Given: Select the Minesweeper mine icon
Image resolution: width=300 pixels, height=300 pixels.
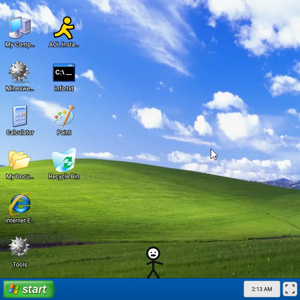Looking at the screenshot, I should 19,71.
